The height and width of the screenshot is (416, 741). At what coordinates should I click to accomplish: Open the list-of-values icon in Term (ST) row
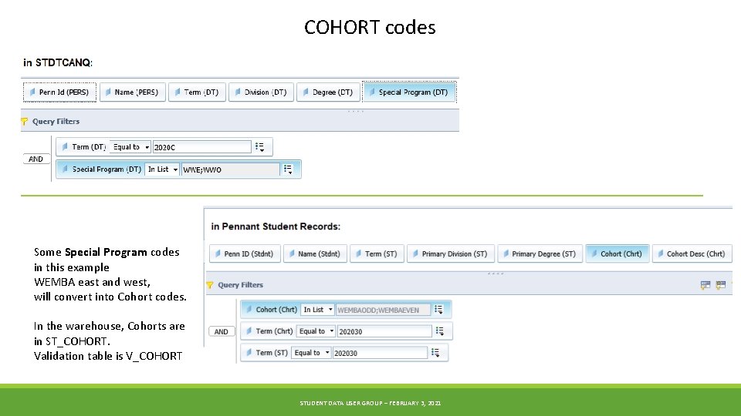435,353
